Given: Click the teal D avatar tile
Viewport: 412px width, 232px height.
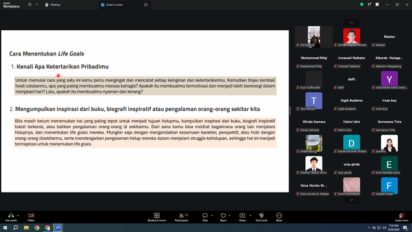Looking at the screenshot, I should point(351,142).
